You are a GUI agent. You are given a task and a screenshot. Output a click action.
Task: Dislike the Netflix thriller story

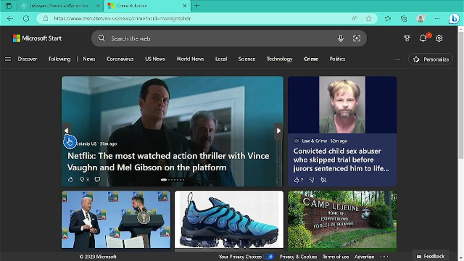coord(82,179)
